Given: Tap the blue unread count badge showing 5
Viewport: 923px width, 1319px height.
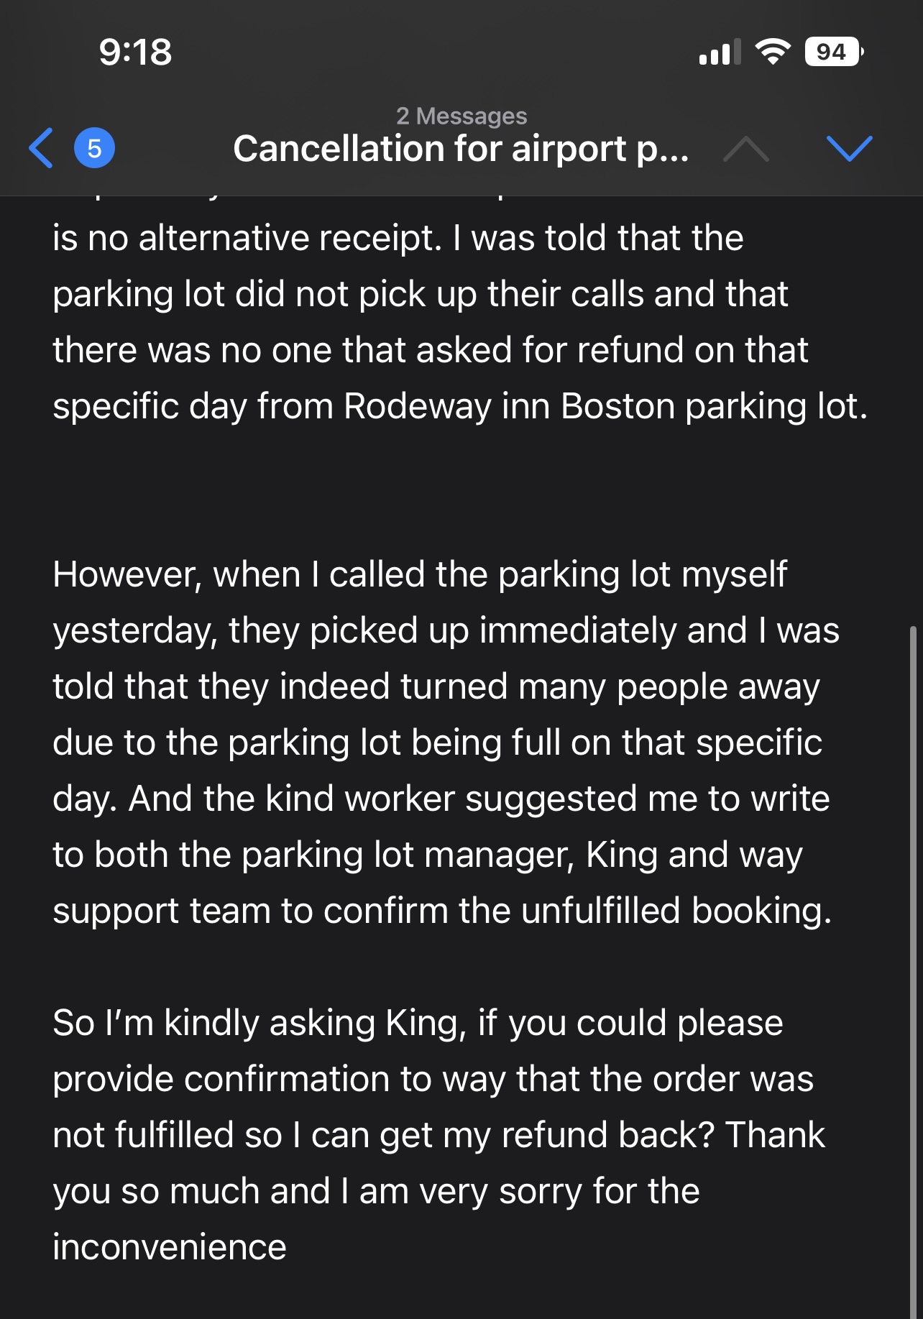Looking at the screenshot, I should pos(94,148).
